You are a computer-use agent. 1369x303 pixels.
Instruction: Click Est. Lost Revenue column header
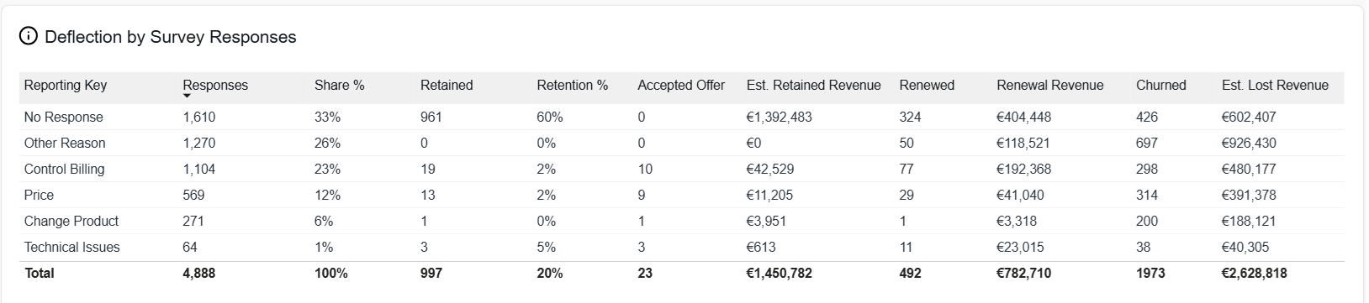(1275, 85)
